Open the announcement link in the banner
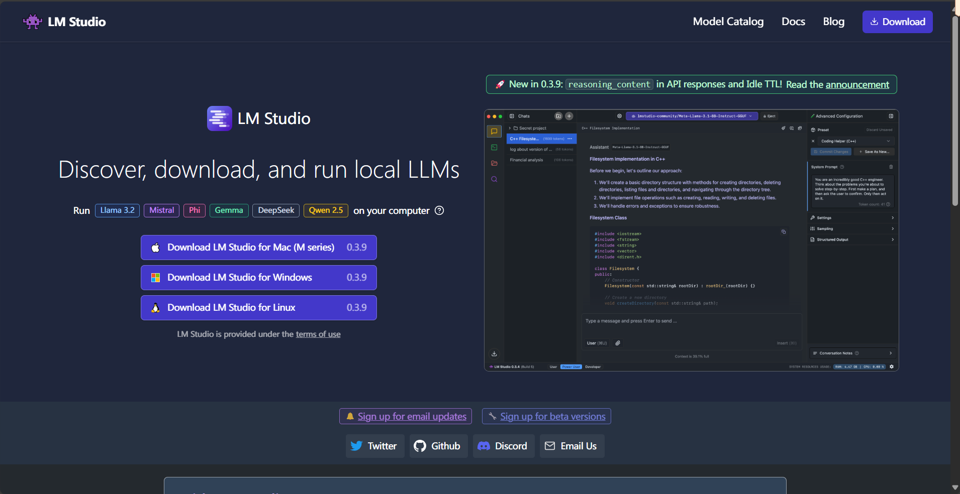960x494 pixels. (857, 84)
